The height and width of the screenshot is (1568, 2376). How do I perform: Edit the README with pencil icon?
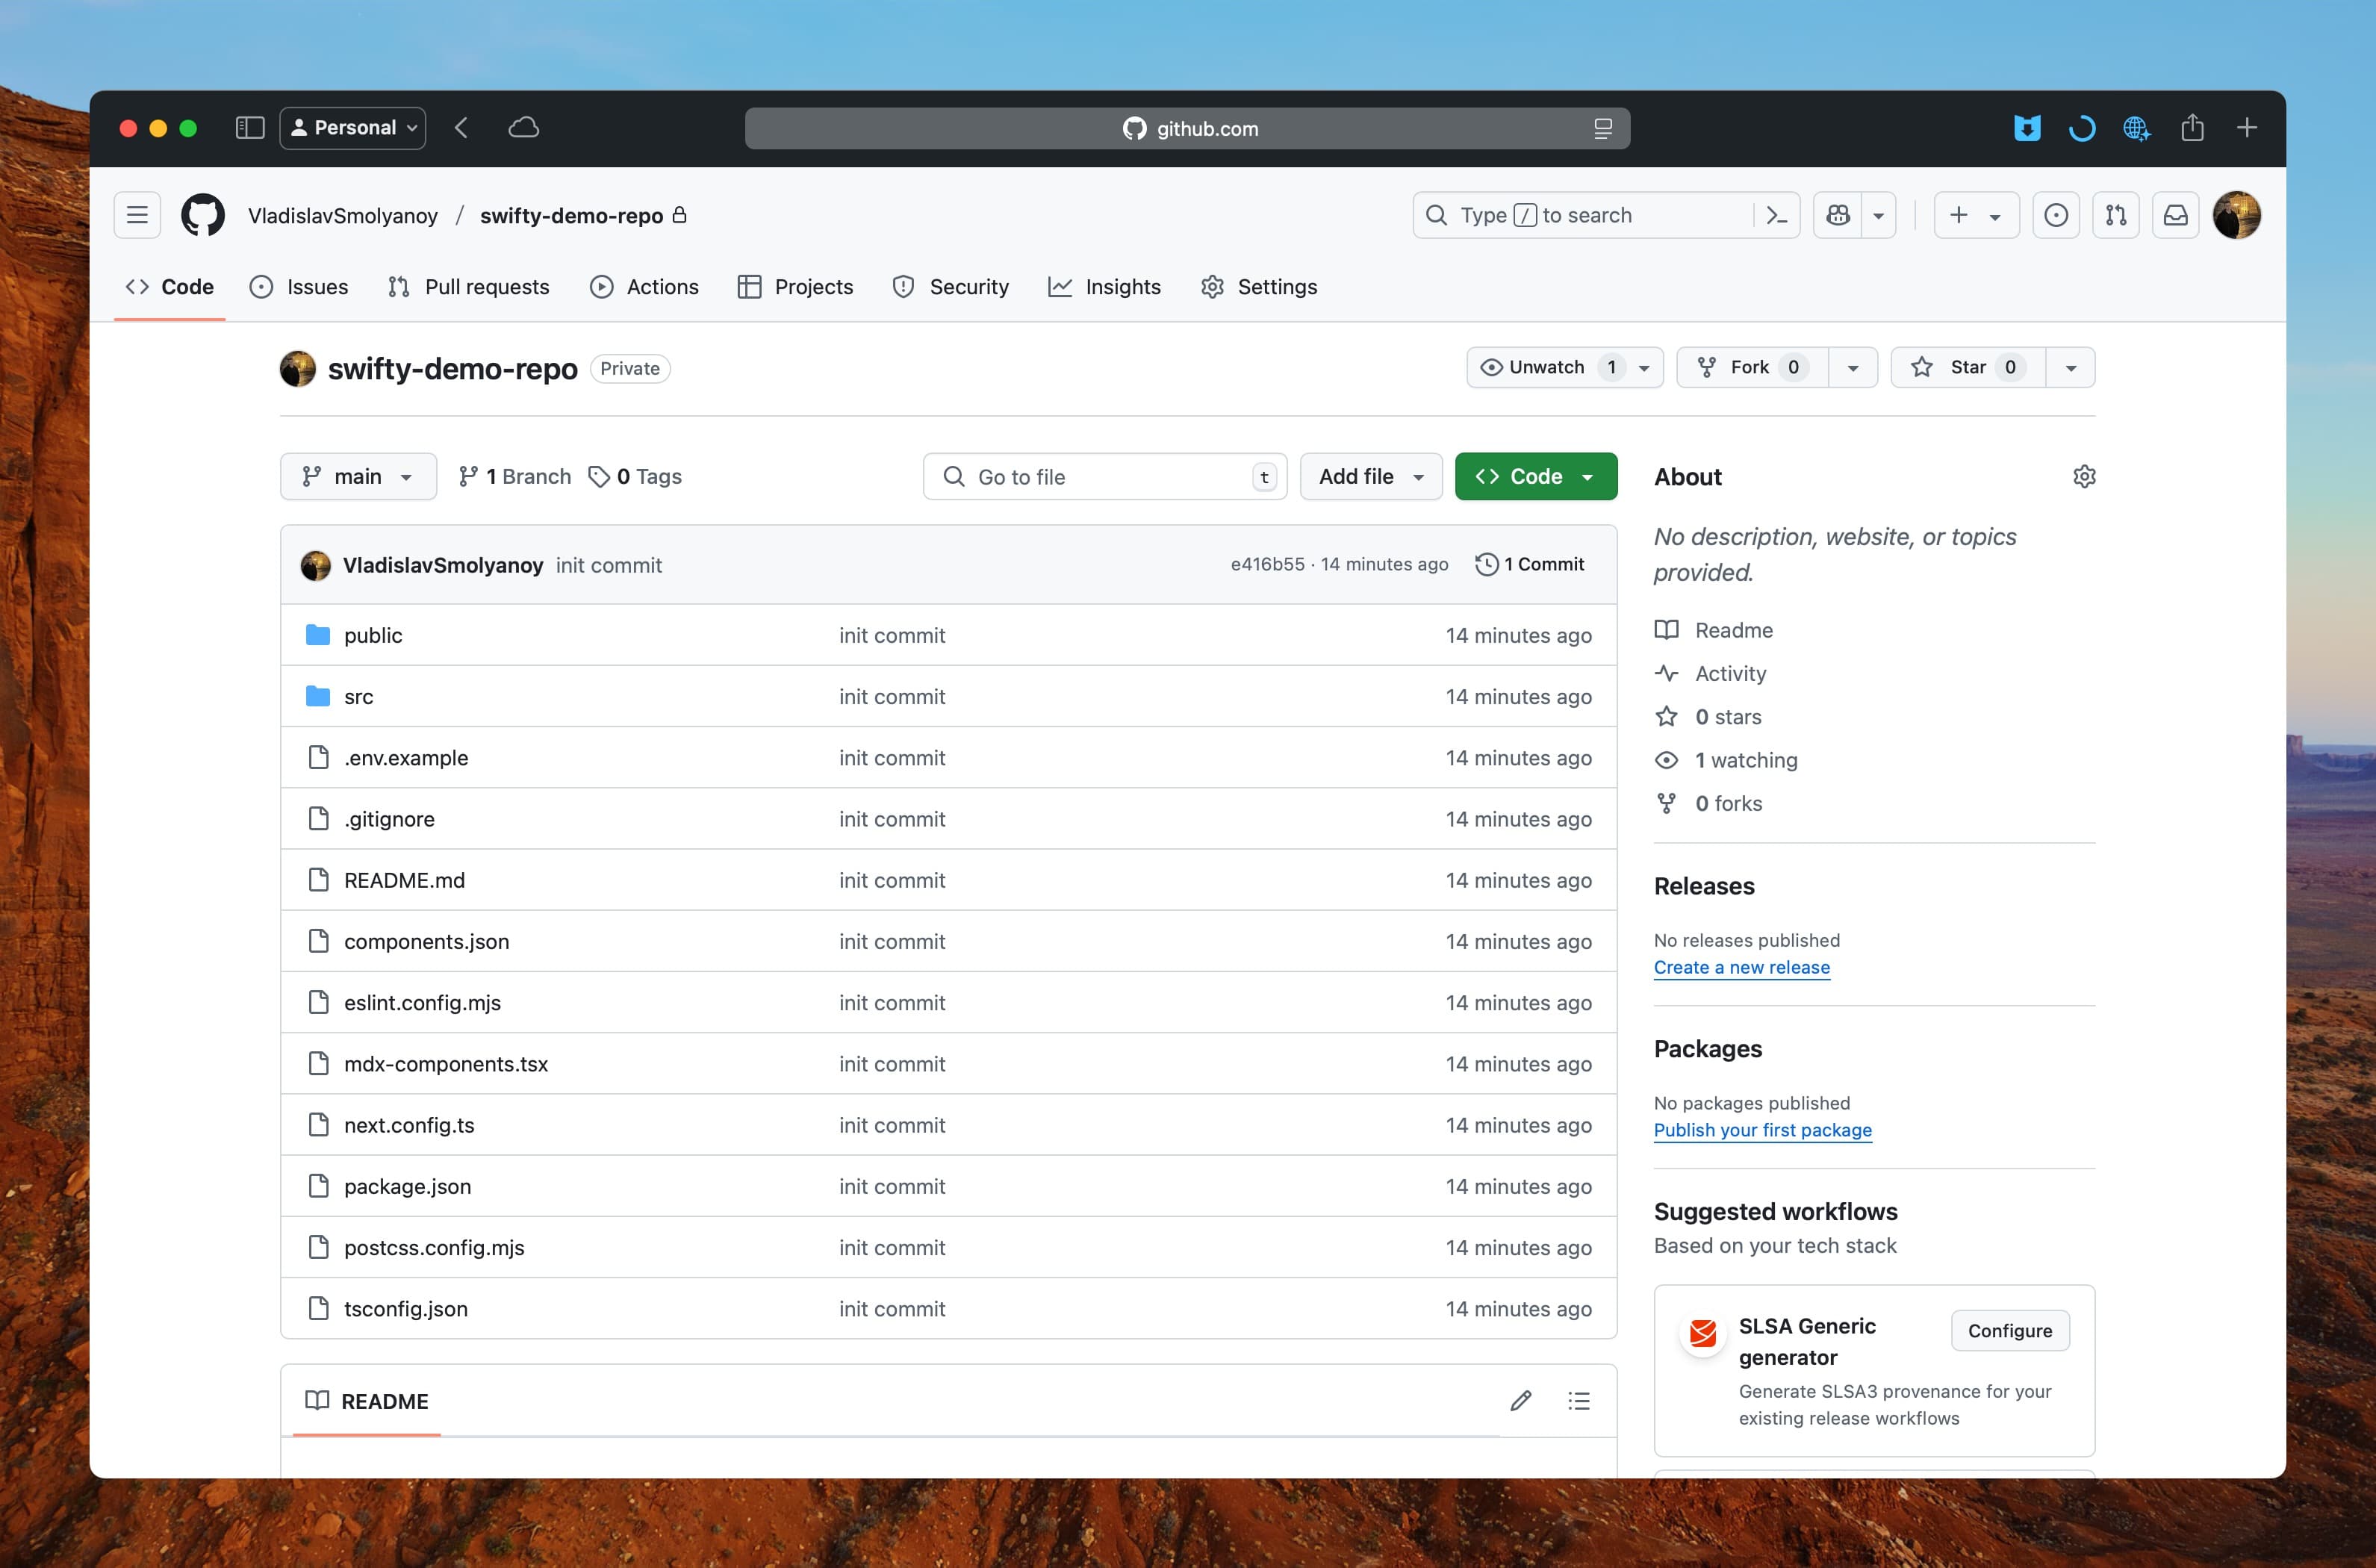coord(1521,1401)
